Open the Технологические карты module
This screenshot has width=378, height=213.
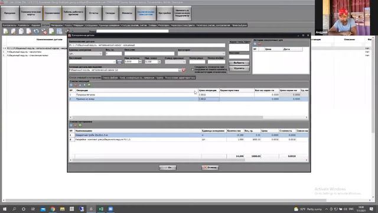coord(31,13)
